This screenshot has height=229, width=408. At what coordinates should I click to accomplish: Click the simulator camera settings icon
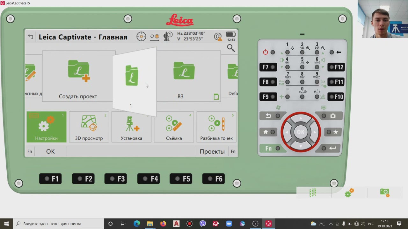tap(385, 192)
